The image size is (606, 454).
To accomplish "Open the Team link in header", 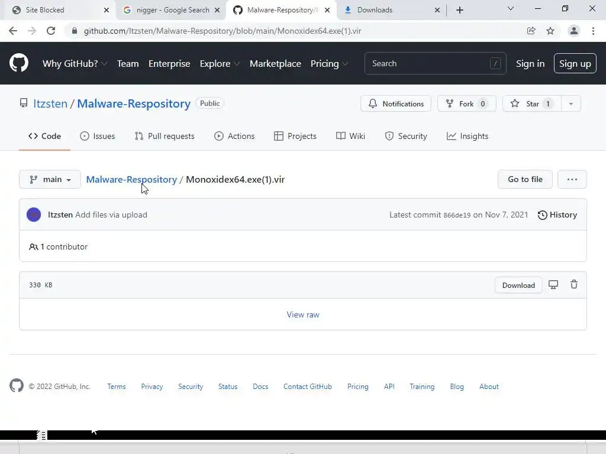I will (x=128, y=64).
